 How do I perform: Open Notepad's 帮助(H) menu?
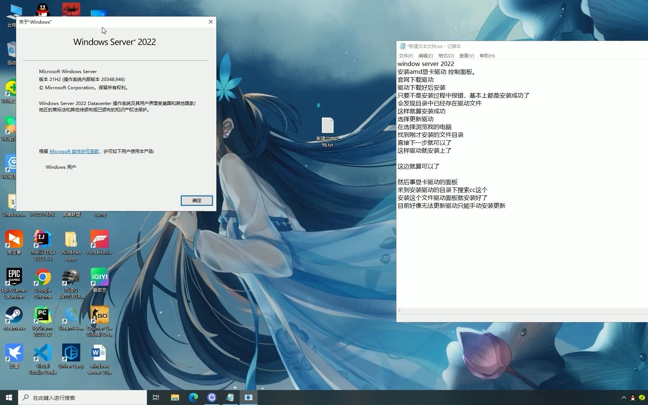[487, 55]
